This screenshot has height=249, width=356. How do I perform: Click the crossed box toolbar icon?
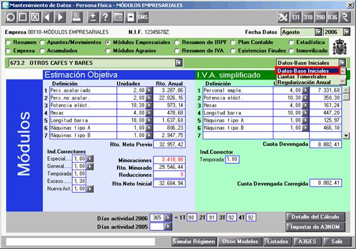35,17
